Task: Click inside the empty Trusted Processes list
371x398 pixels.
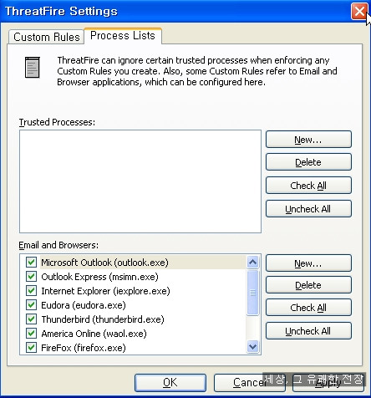Action: [x=140, y=181]
